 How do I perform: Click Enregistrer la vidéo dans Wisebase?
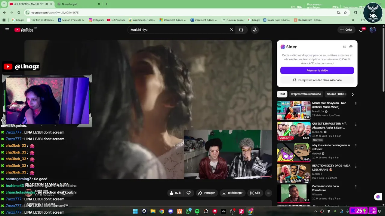coord(317,80)
